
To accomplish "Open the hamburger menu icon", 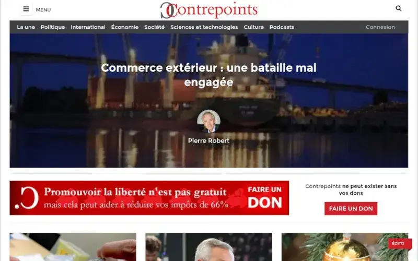I will [26, 9].
